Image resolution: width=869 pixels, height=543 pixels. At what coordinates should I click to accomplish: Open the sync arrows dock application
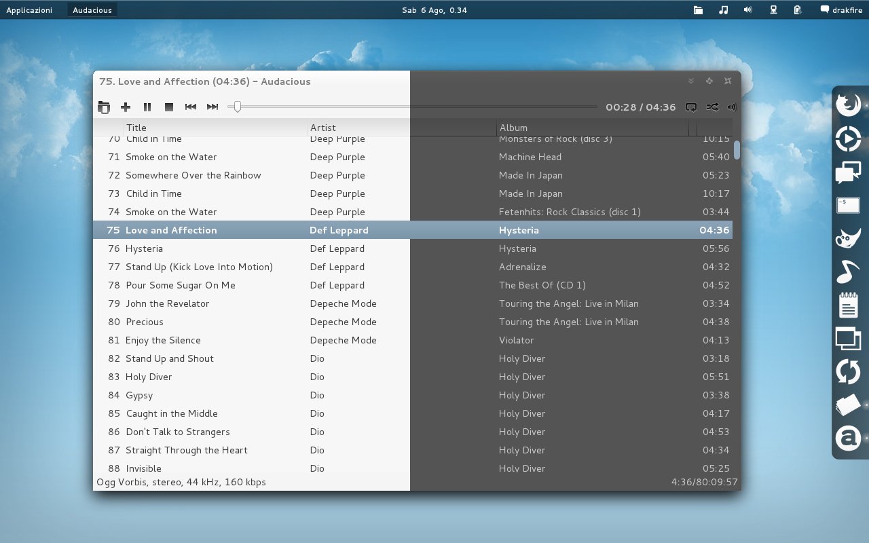tap(848, 372)
